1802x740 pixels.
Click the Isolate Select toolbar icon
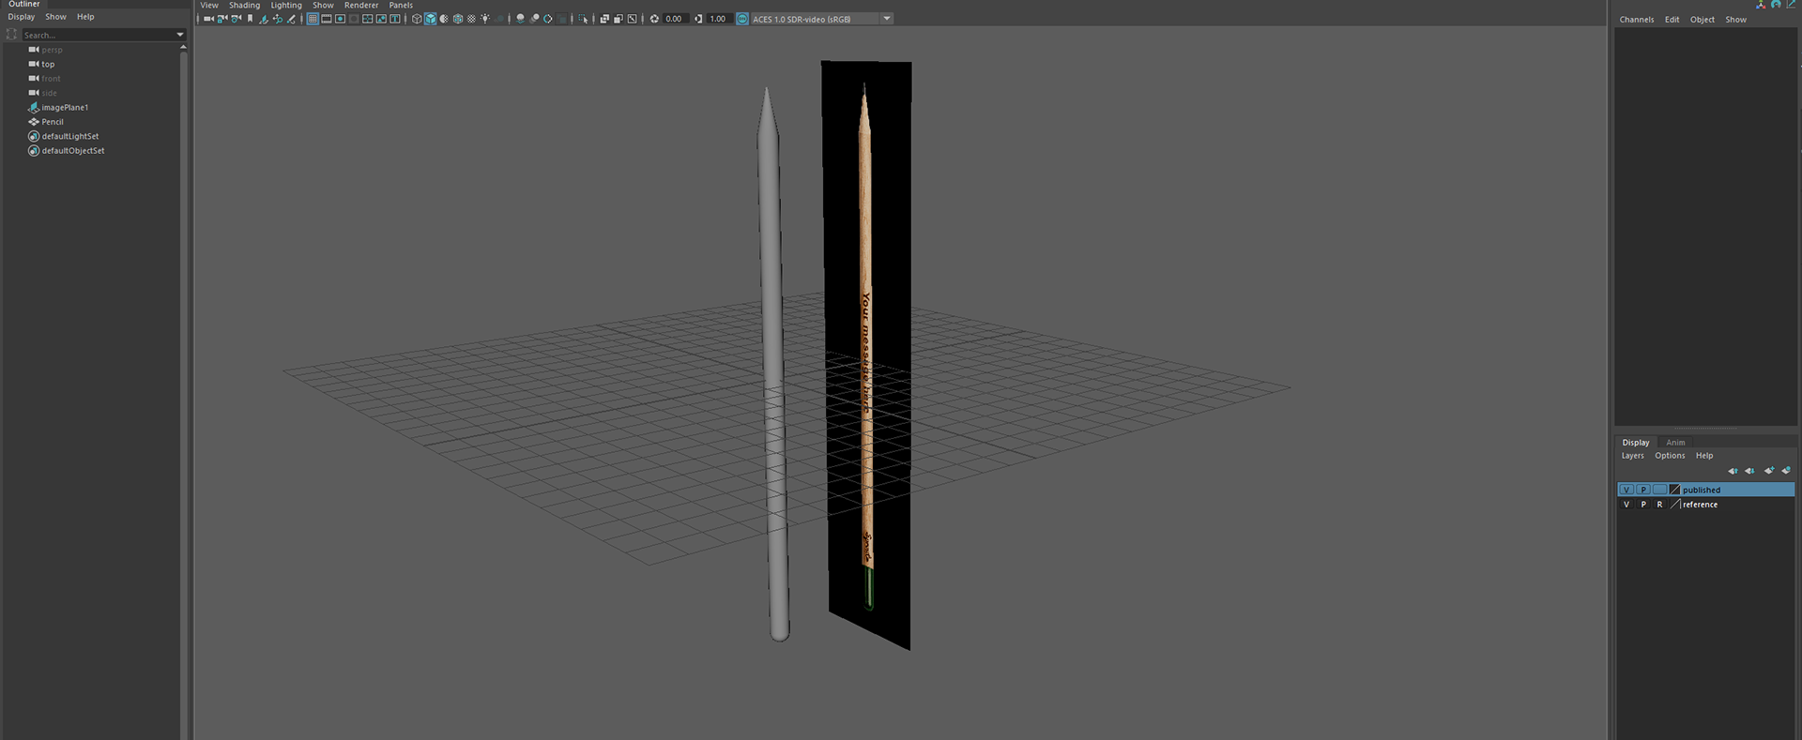(x=583, y=19)
